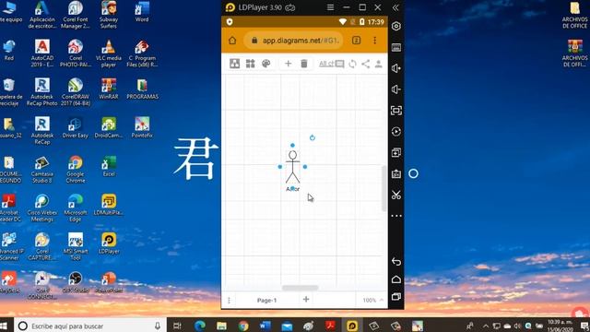590x332 pixels.
Task: Open Task View in the taskbar
Action: click(x=177, y=326)
